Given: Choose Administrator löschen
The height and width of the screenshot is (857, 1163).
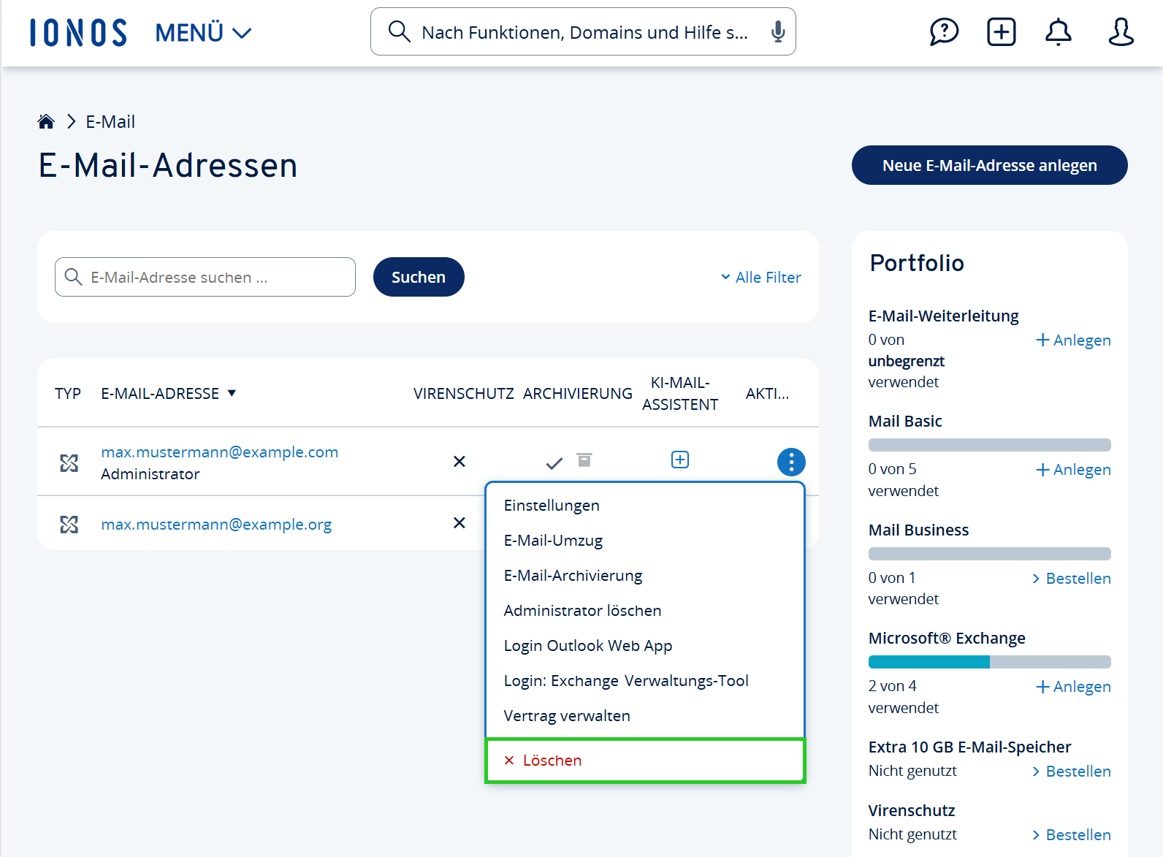Looking at the screenshot, I should pyautogui.click(x=645, y=611).
